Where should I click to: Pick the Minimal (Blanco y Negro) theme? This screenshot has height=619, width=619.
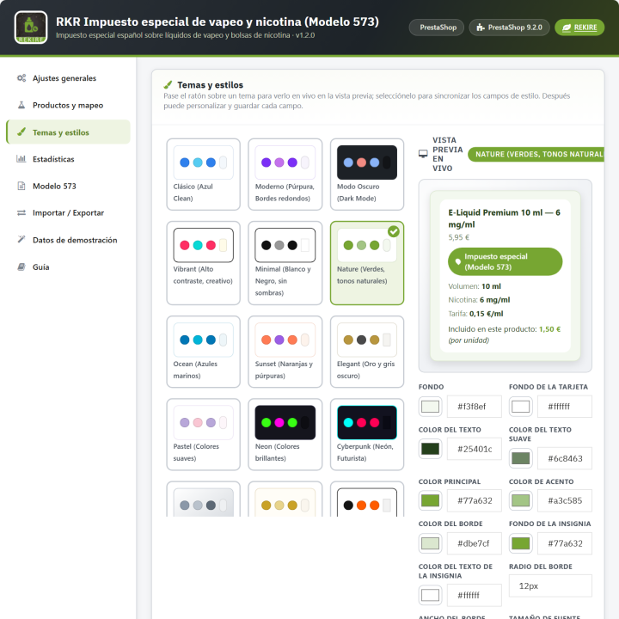[285, 263]
